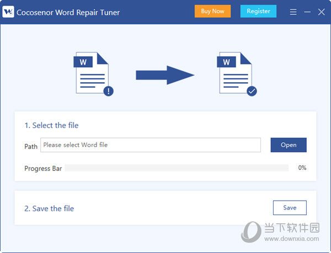Click the Path input field
Screen dimensions: 331x253
[151, 145]
